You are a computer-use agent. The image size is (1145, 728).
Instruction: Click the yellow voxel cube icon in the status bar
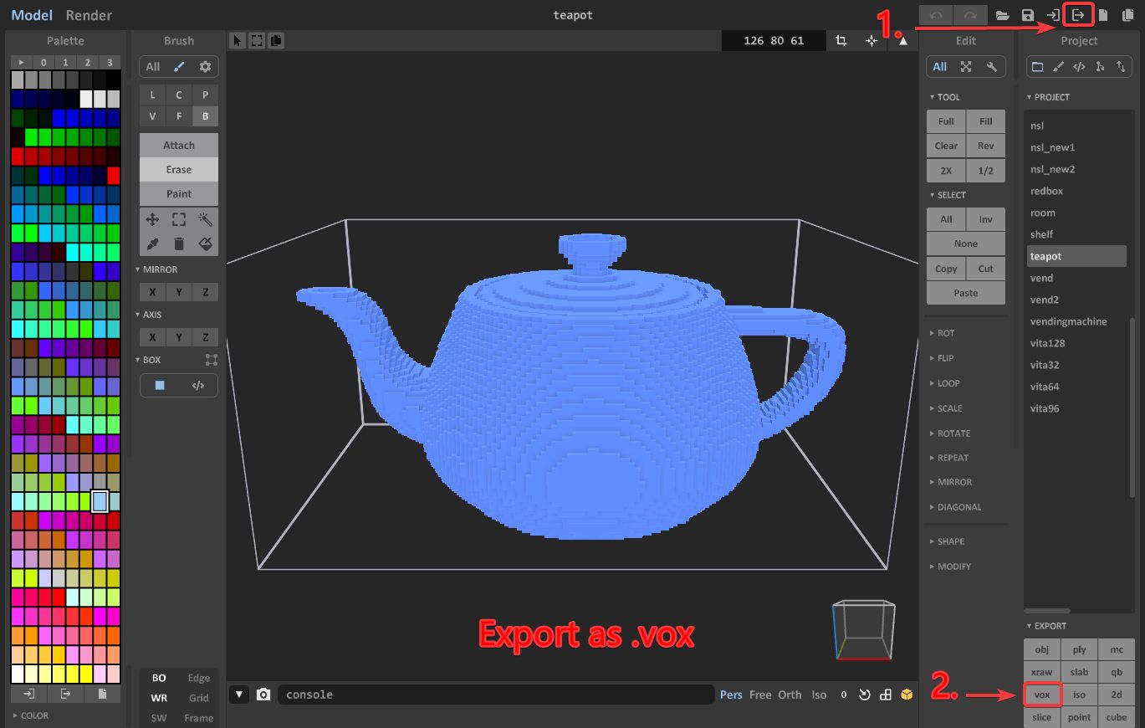tap(907, 694)
